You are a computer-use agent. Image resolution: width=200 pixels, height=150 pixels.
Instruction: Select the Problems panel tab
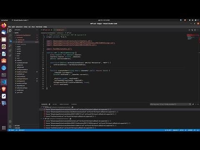pos(44,104)
